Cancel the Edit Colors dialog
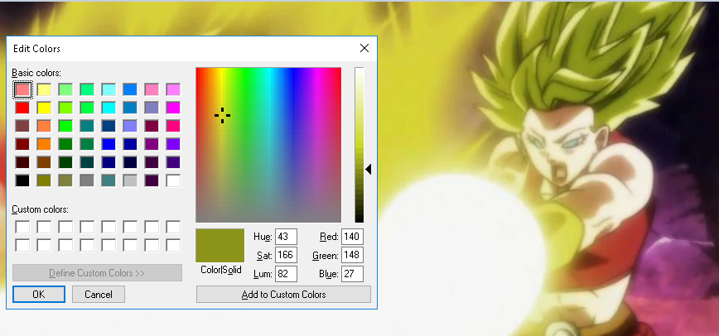Image resolution: width=719 pixels, height=336 pixels. pos(98,295)
